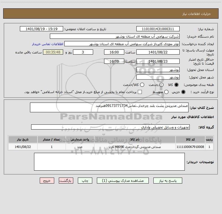
Task: Click the remaining days field showing 3
Action: coord(83,52)
